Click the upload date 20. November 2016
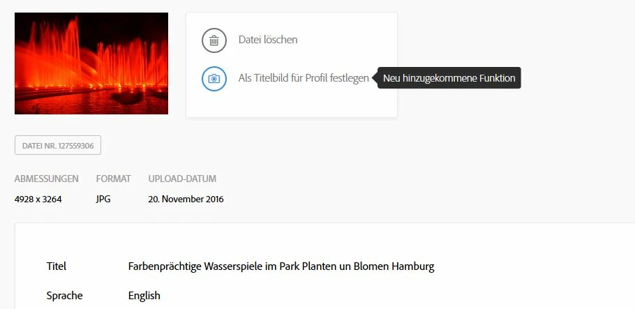The width and height of the screenshot is (635, 309). click(186, 199)
